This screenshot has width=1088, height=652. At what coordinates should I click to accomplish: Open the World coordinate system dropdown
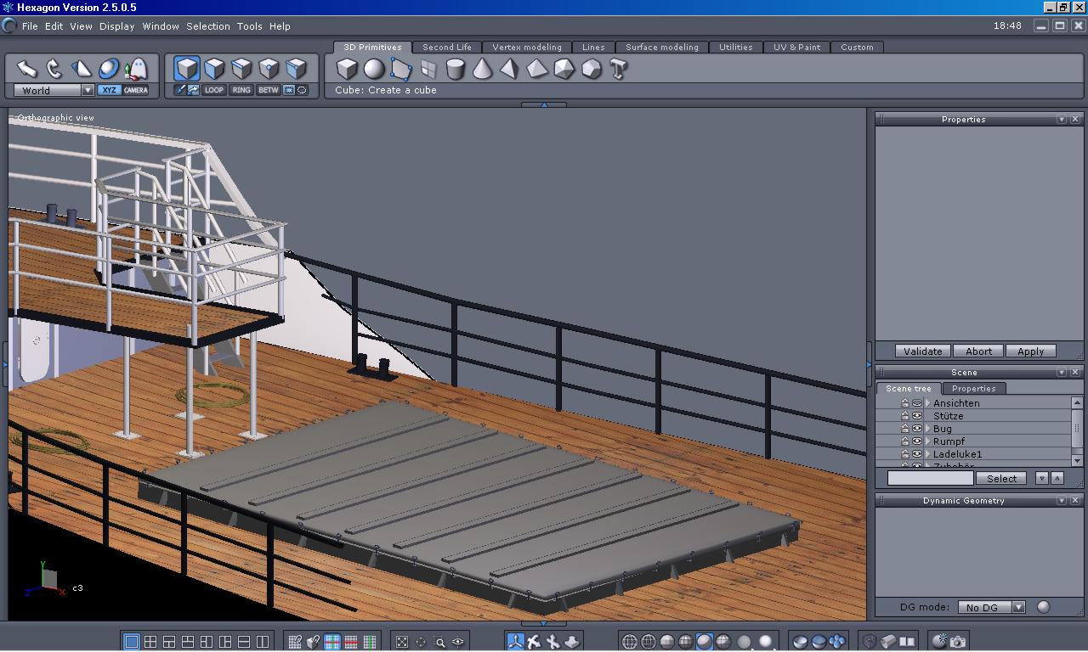coord(87,90)
